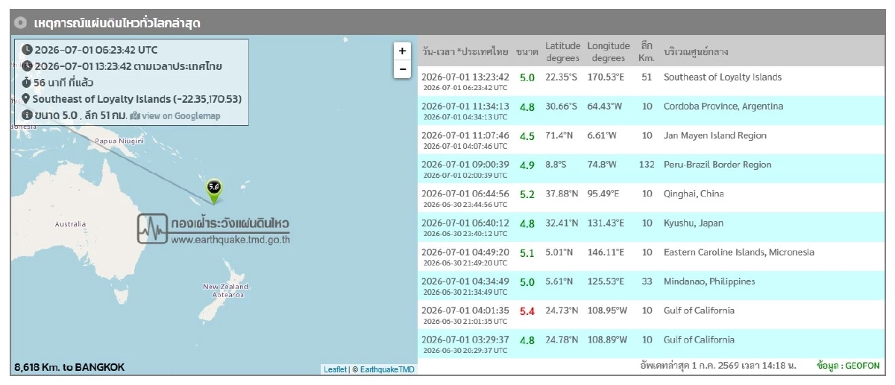Open the EarthquakeTMD attribution link

(388, 369)
